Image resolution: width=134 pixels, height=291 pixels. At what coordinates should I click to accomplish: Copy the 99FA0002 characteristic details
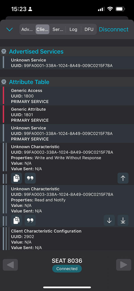pyautogui.click(x=17, y=178)
